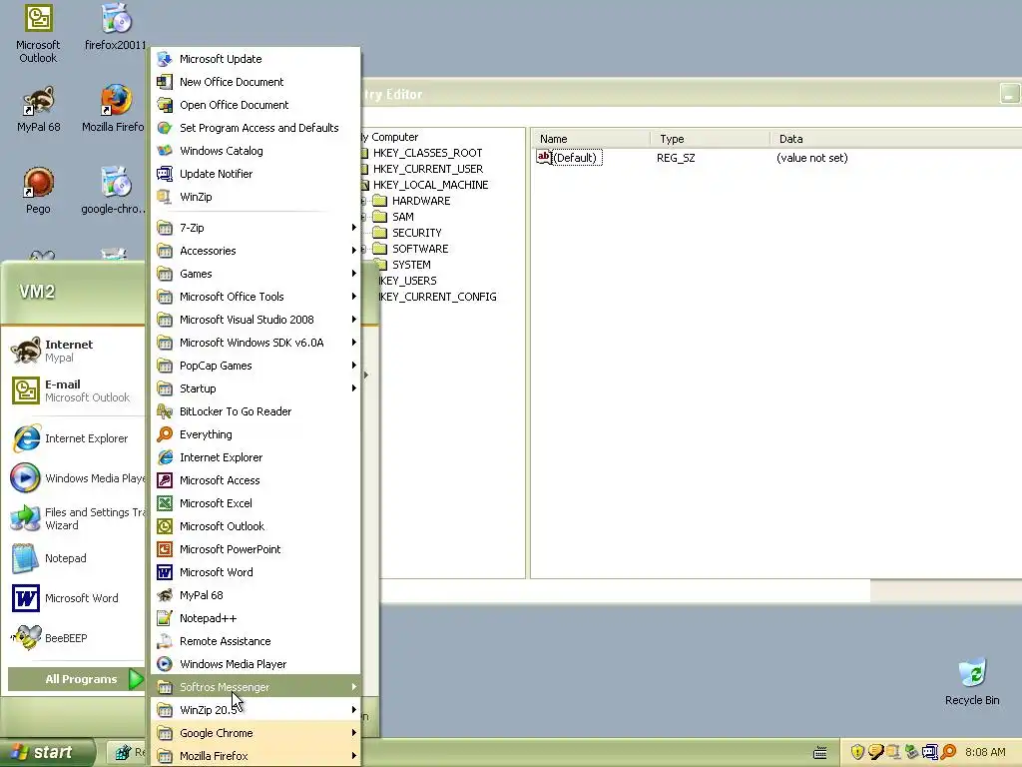Click the 8:08 AM taskbar clock
Viewport: 1022px width, 767px height.
985,752
